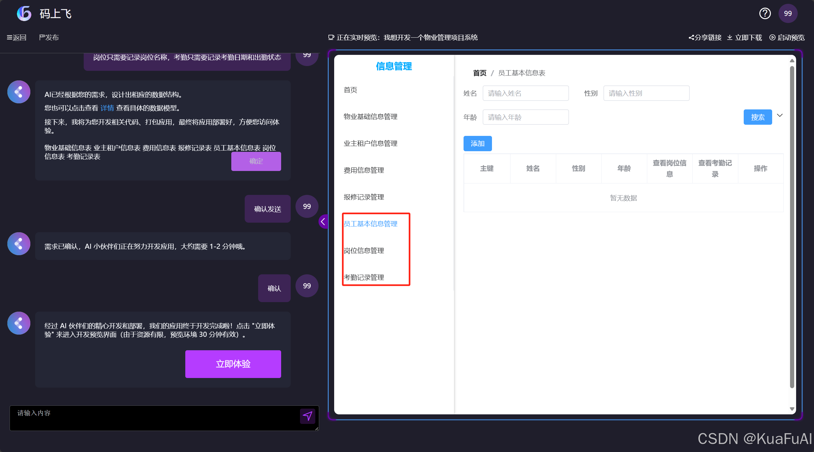Open 考勤记录管理 in the sidebar

tap(364, 277)
